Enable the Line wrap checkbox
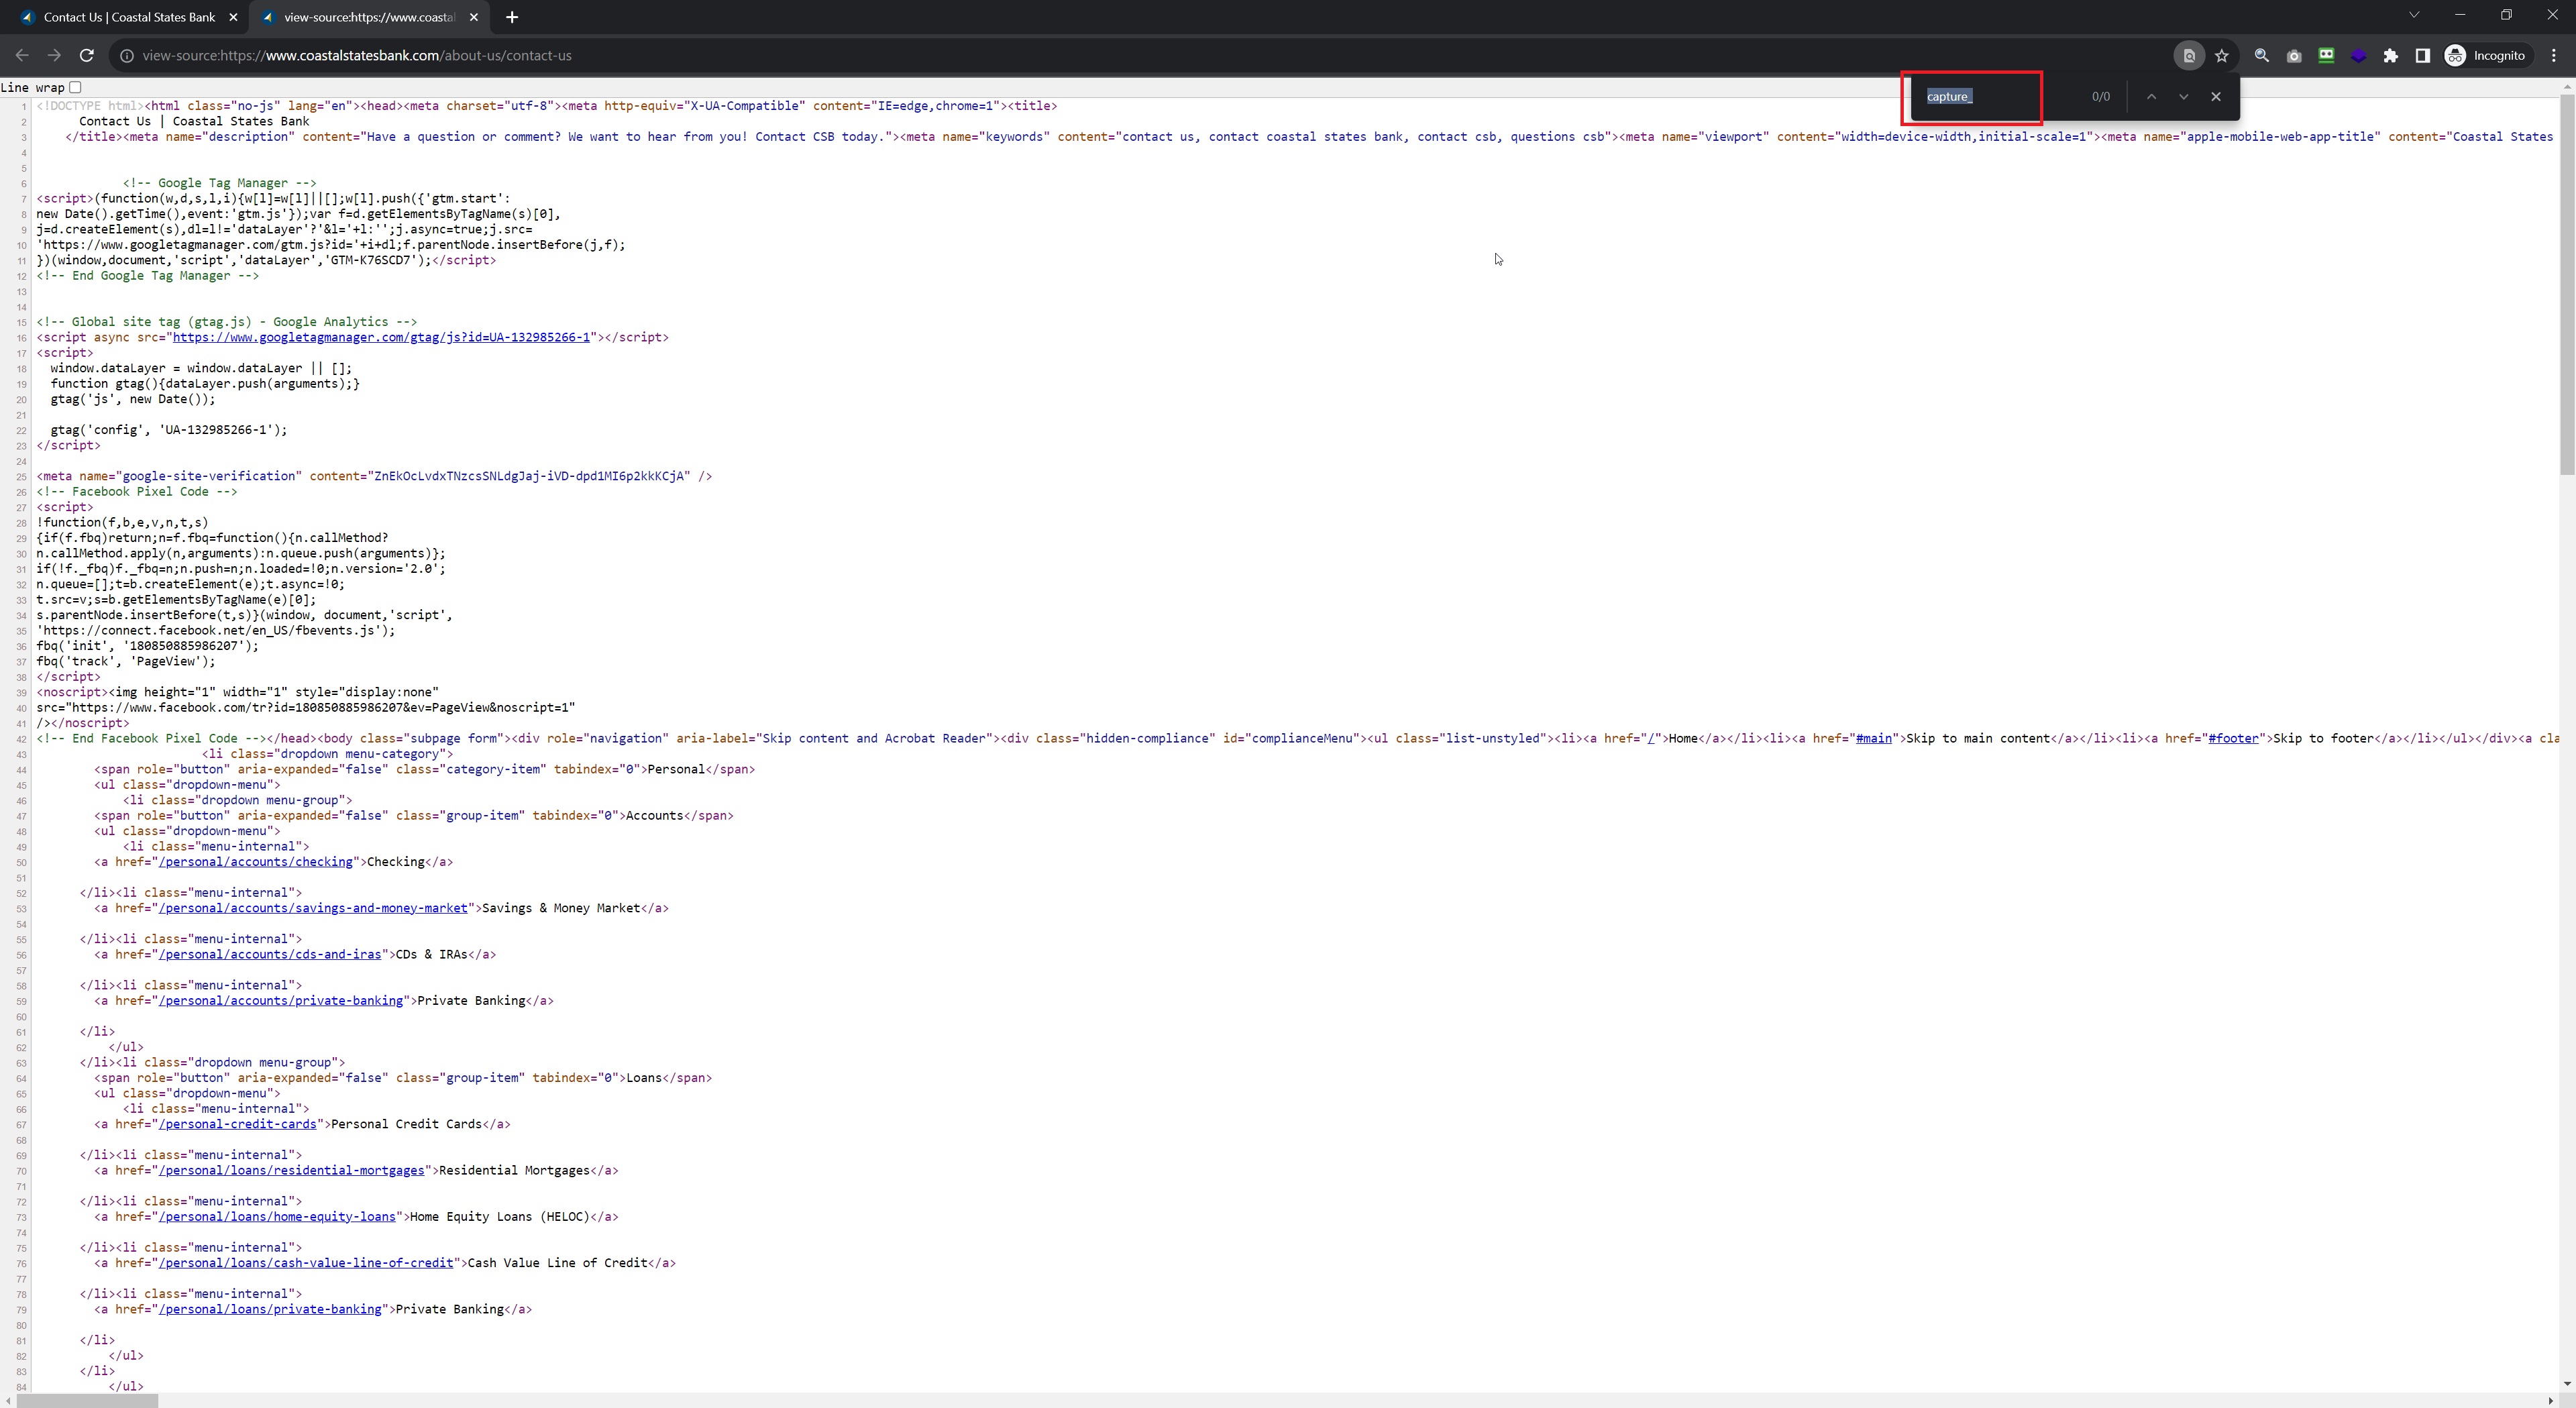Viewport: 2576px width, 1408px height. 75,88
